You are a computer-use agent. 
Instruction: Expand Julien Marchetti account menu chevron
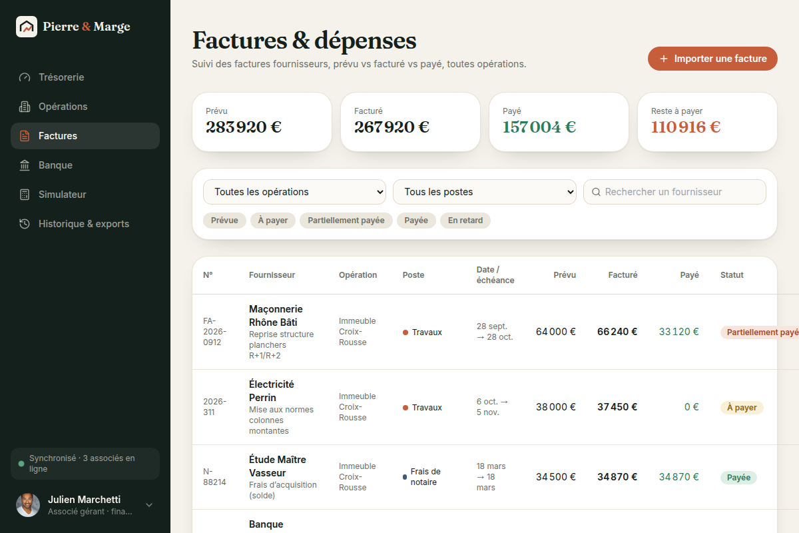[x=149, y=505]
